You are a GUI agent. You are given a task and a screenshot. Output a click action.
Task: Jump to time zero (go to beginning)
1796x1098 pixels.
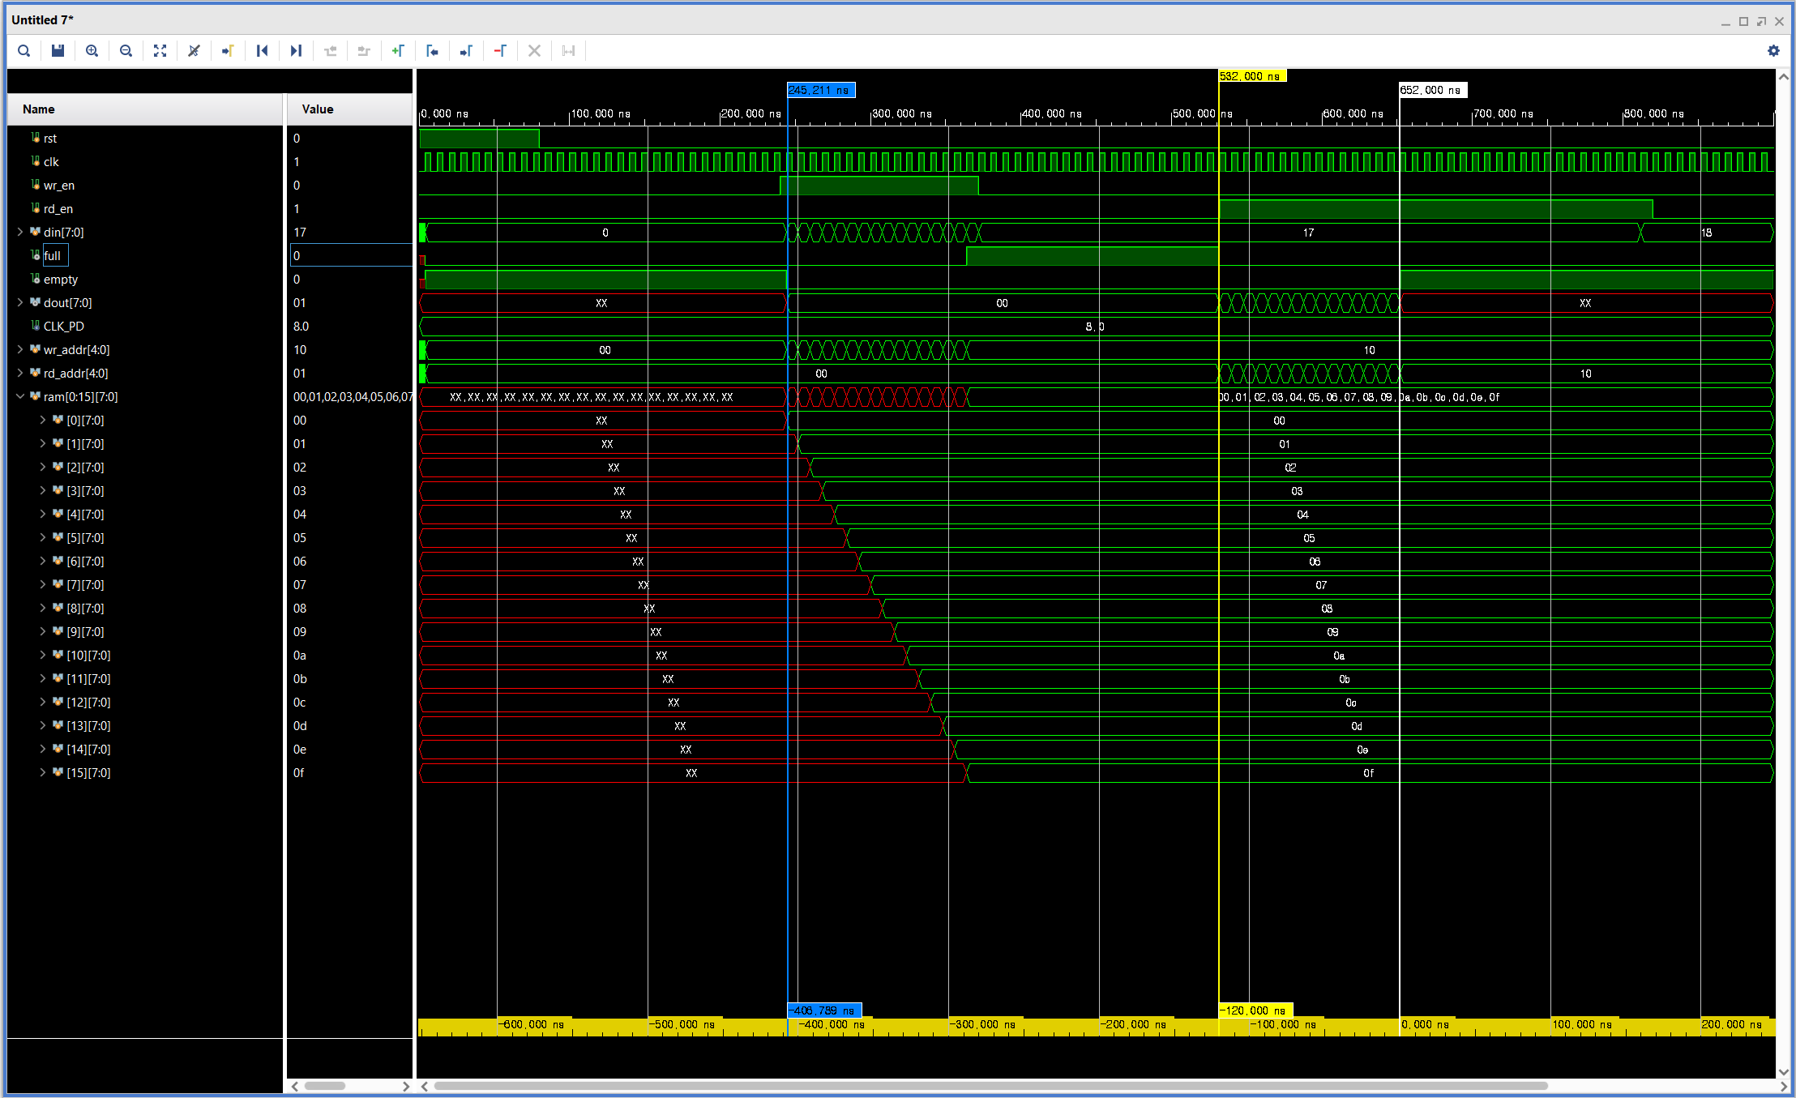(x=262, y=51)
